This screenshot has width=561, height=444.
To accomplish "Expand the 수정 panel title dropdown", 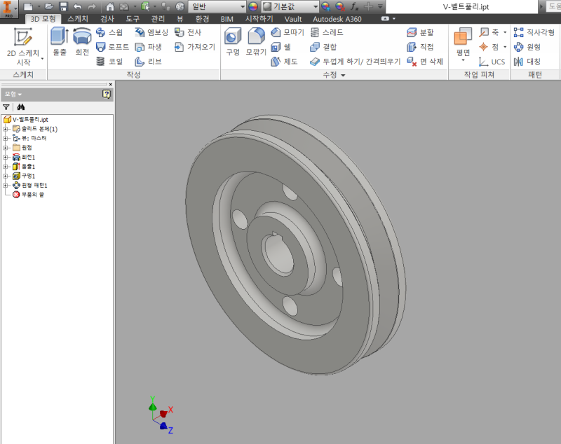I will tap(343, 74).
